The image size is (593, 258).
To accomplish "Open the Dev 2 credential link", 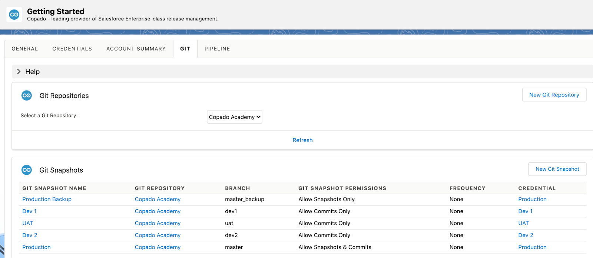I will (526, 235).
